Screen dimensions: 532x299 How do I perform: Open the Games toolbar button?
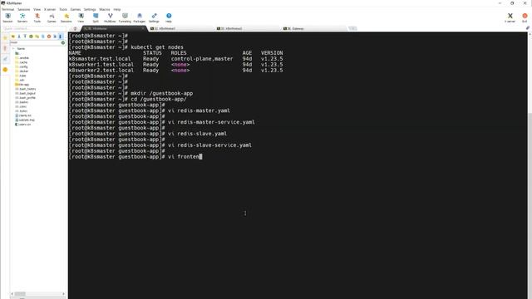click(x=52, y=17)
